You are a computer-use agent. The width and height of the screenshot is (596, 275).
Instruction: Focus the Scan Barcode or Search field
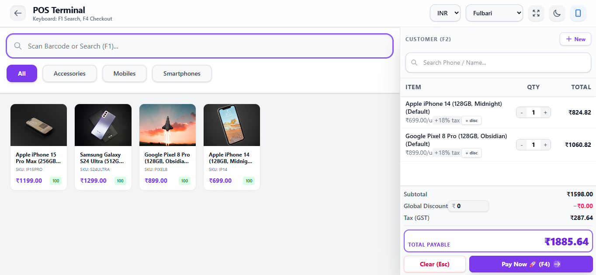coord(200,46)
